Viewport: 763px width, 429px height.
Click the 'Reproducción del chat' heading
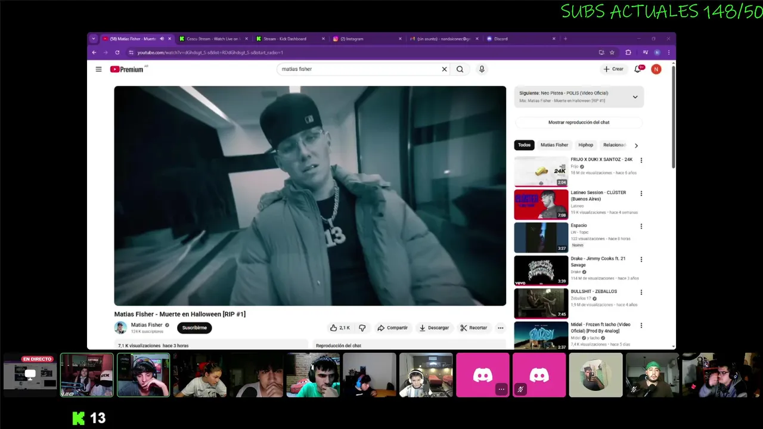click(339, 346)
